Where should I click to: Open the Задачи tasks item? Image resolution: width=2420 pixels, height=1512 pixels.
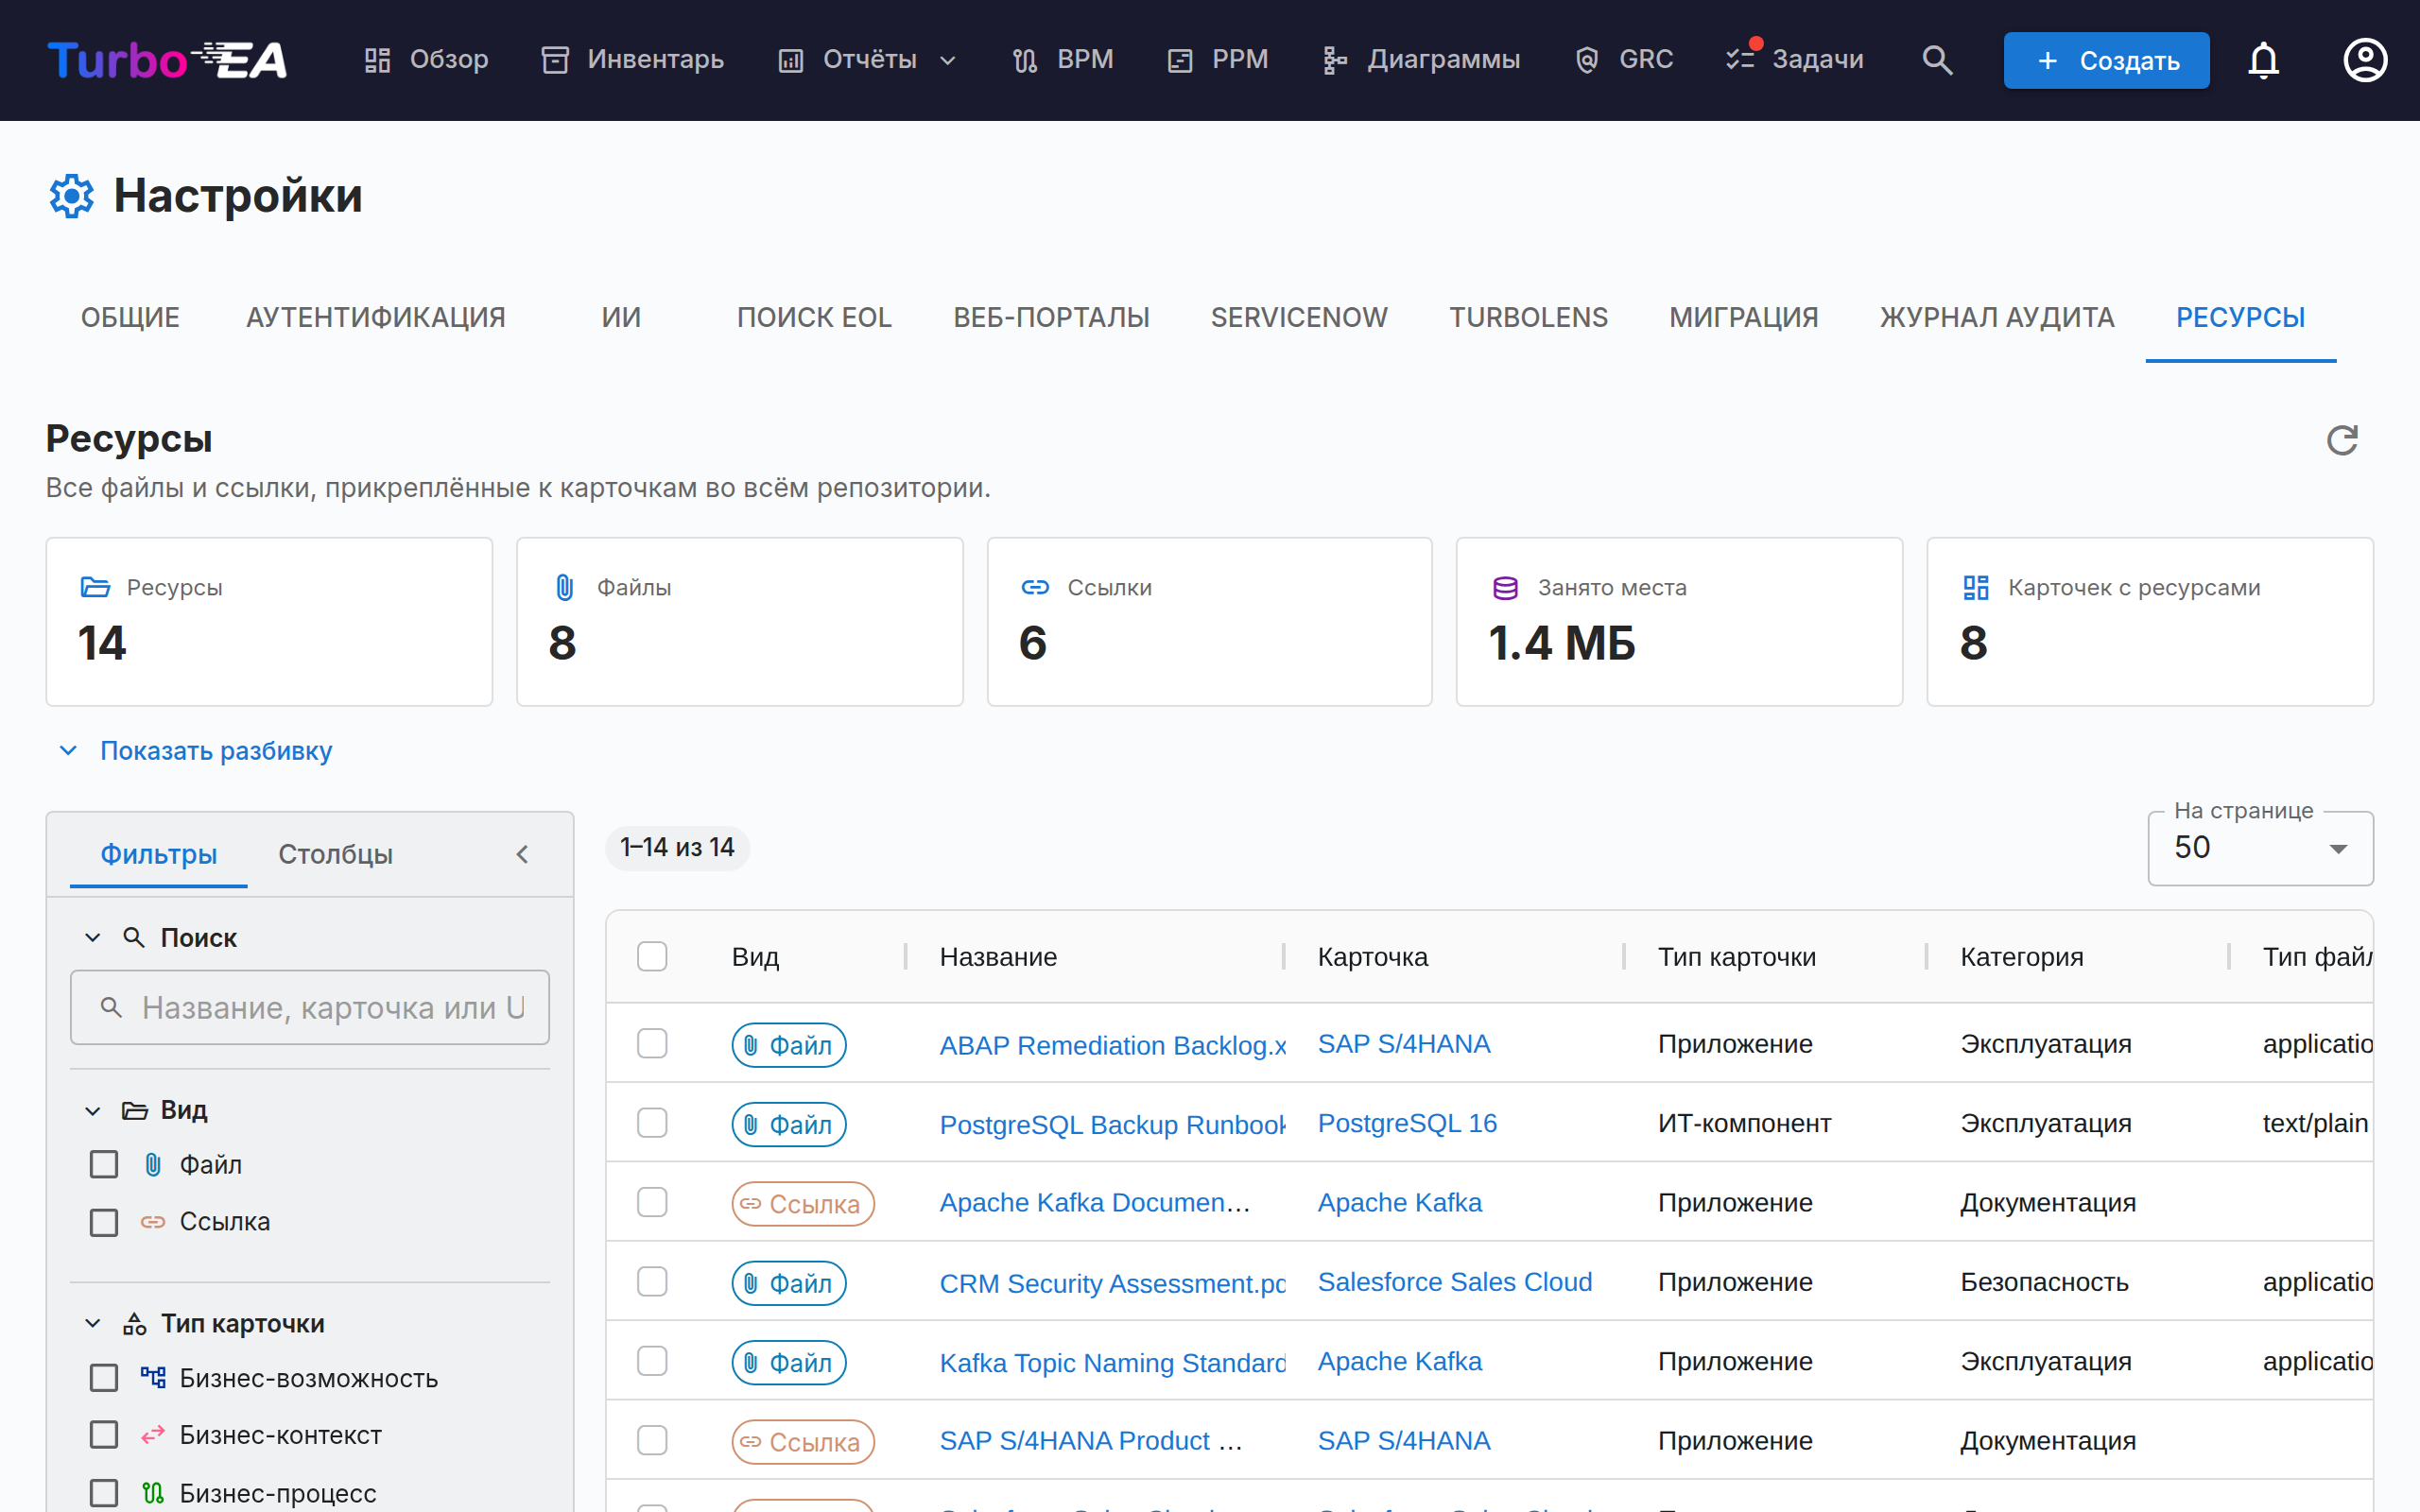[x=1794, y=60]
